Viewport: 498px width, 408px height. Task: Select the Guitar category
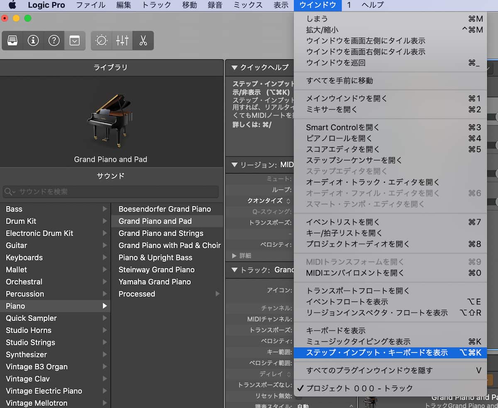55,245
